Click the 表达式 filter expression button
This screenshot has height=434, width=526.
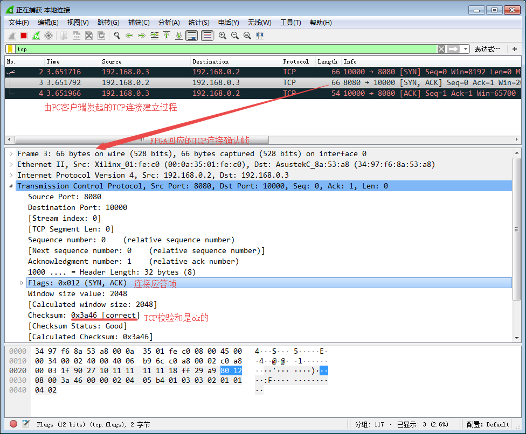pyautogui.click(x=487, y=49)
